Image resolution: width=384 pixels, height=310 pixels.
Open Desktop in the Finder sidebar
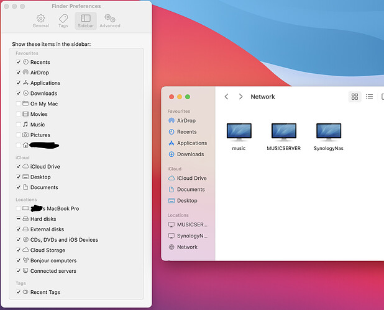(186, 200)
